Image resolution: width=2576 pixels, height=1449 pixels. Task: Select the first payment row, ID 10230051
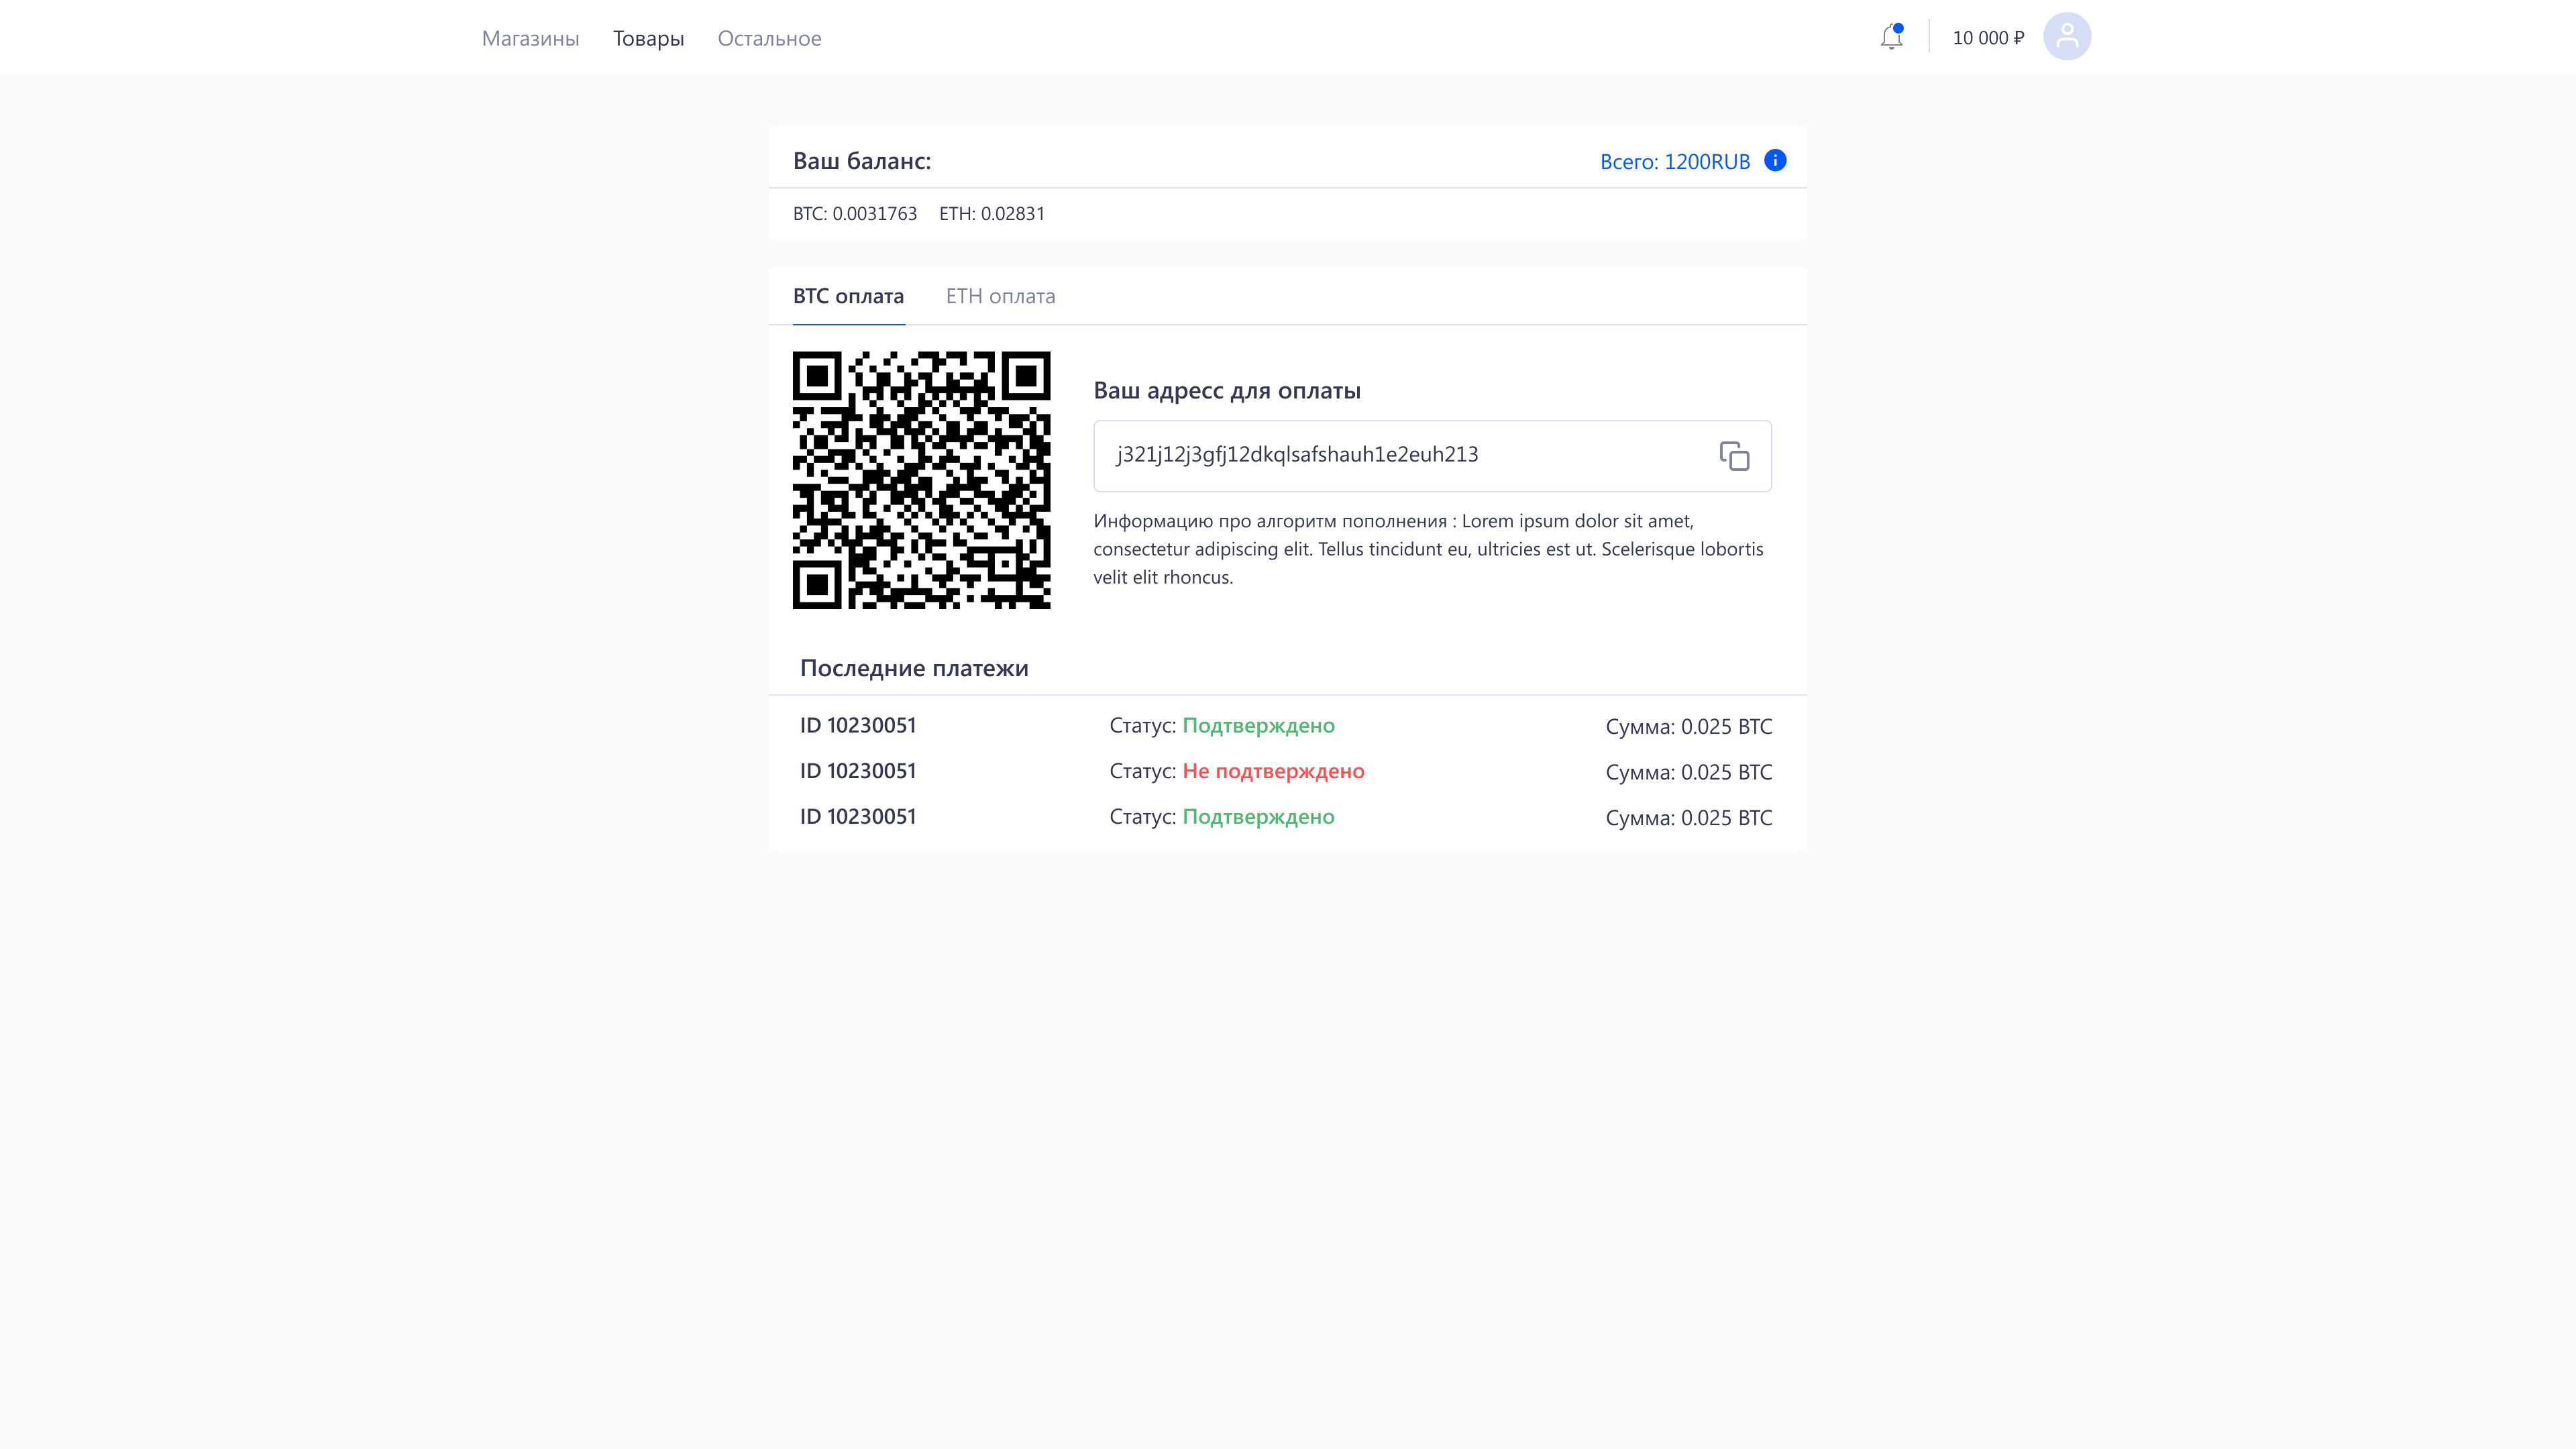(x=857, y=726)
